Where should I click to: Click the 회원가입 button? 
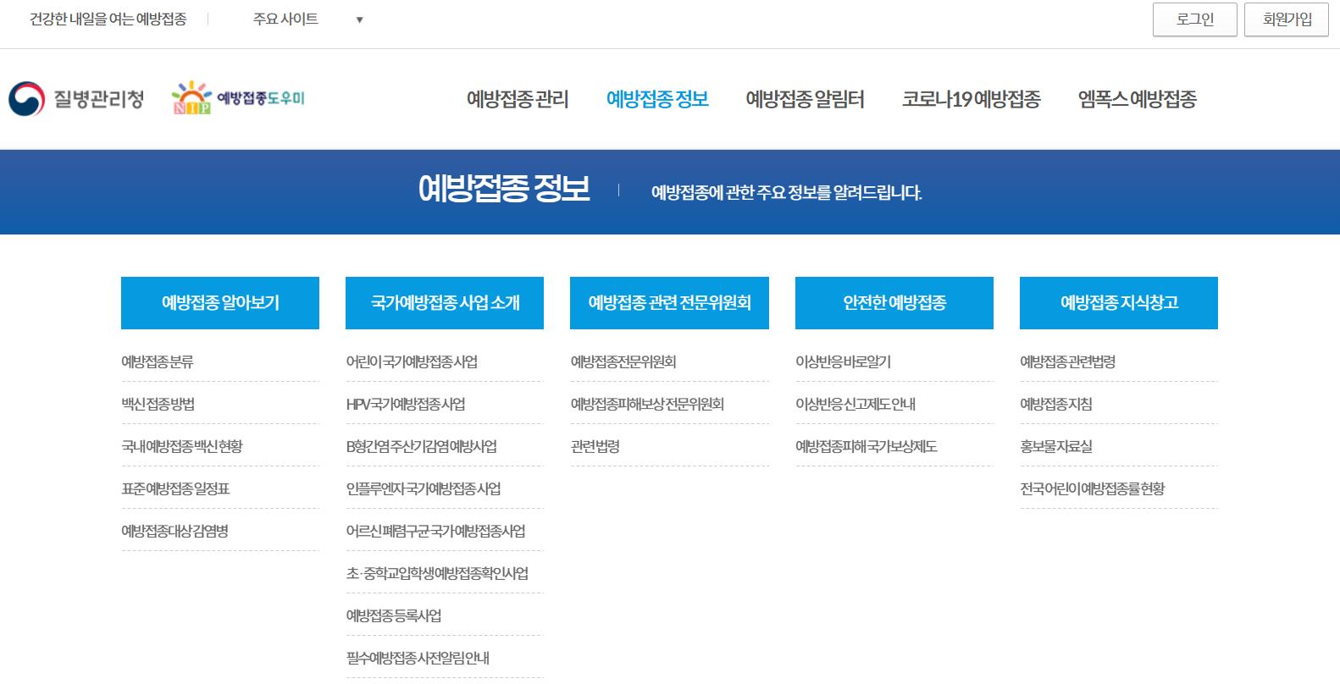click(x=1287, y=19)
